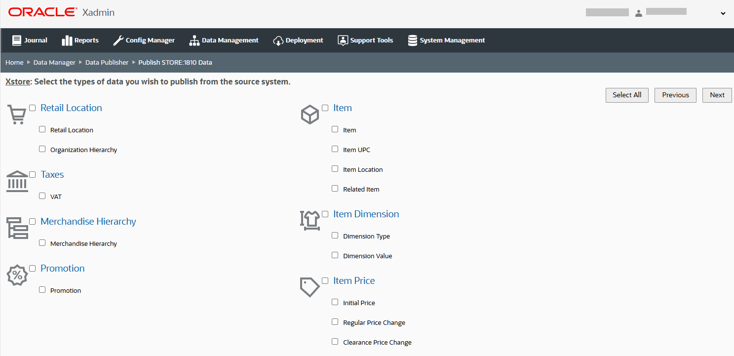This screenshot has height=356, width=734.
Task: Click the user profile icon in the header
Action: pos(638,12)
